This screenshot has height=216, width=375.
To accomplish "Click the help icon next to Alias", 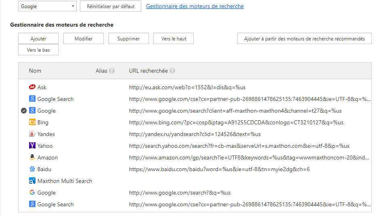I will click(x=112, y=71).
